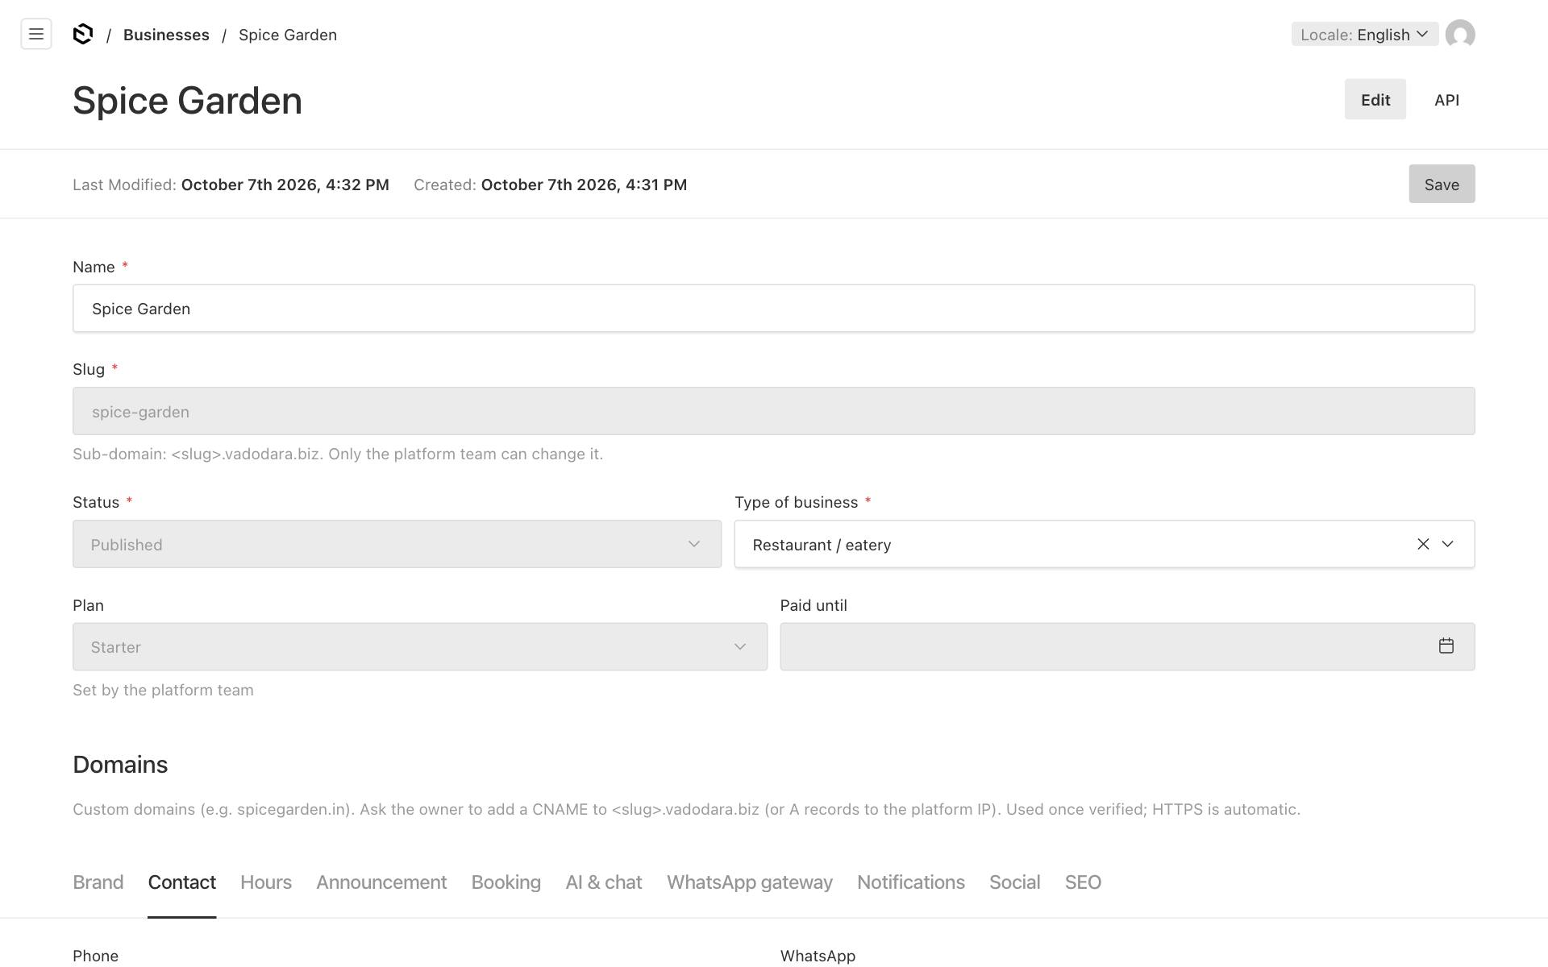Viewport: 1548px width, 967px height.
Task: Select the AI & chat tab
Action: tap(604, 882)
